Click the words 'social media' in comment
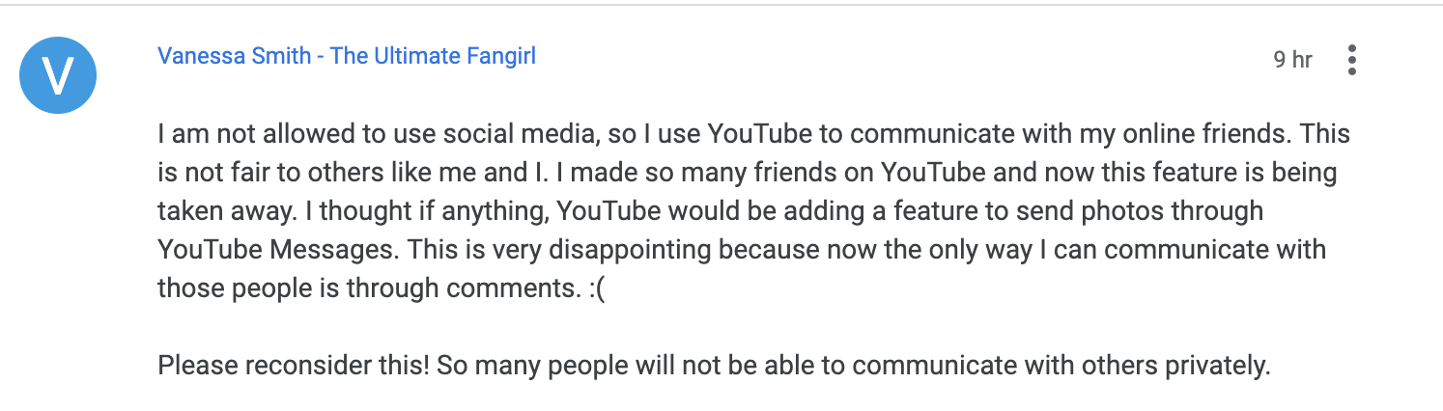Screen dimensions: 1443x411 (539, 135)
